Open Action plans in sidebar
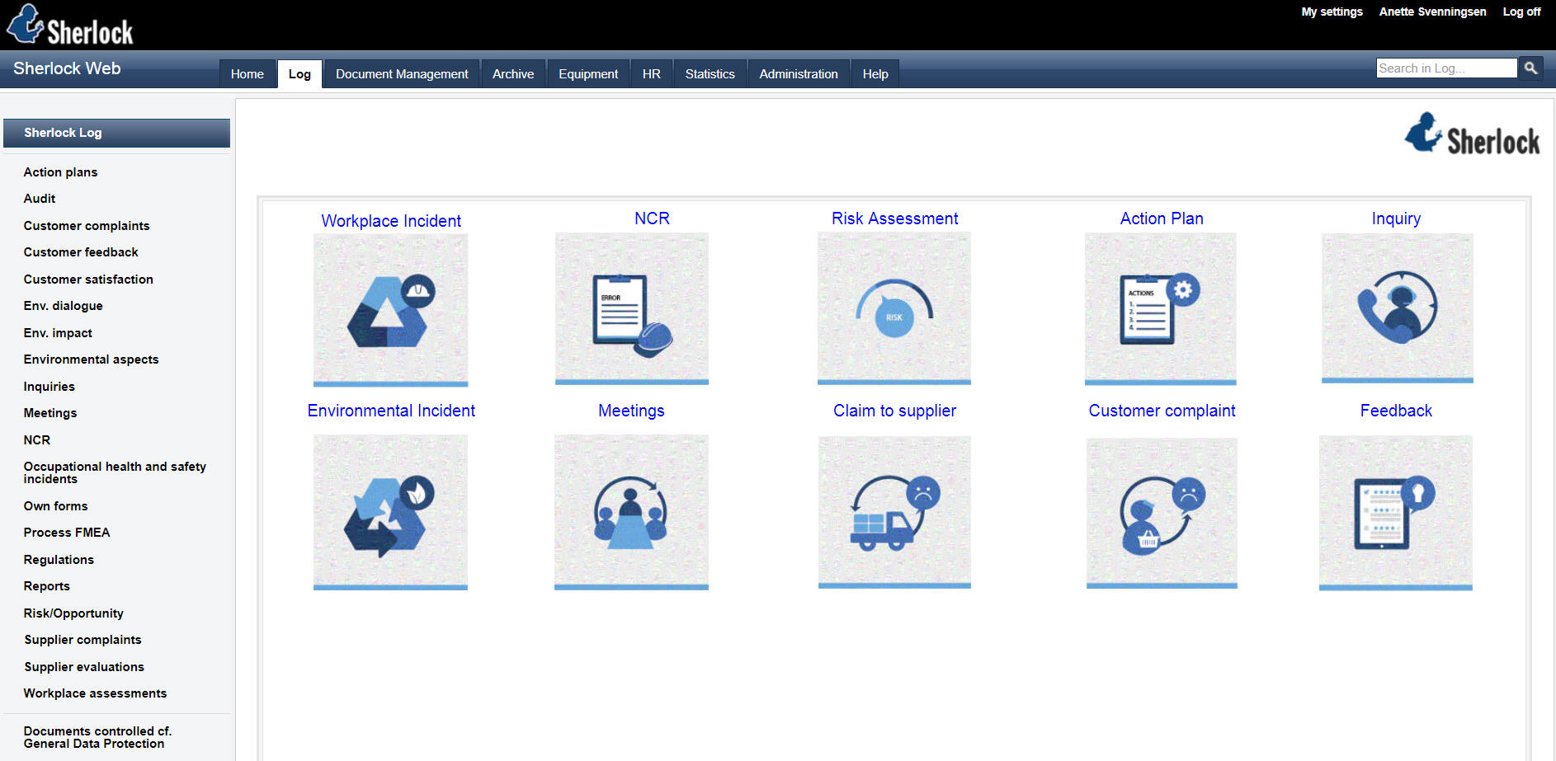The image size is (1556, 761). [60, 172]
